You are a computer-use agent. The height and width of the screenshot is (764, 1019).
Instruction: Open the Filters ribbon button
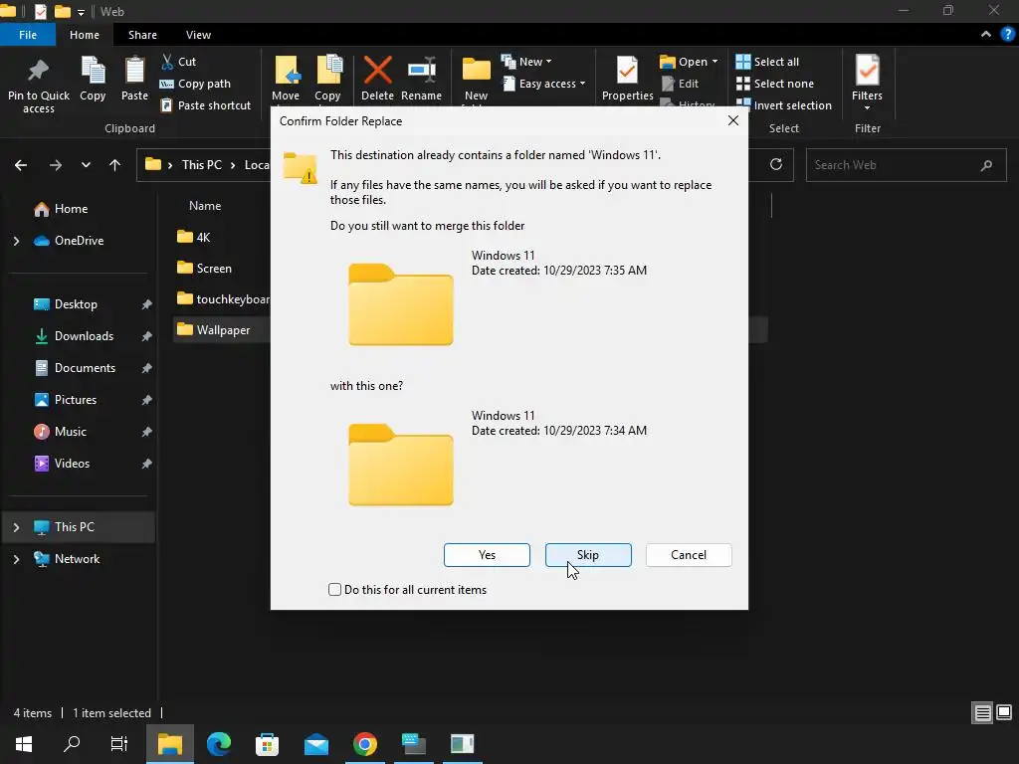[868, 82]
